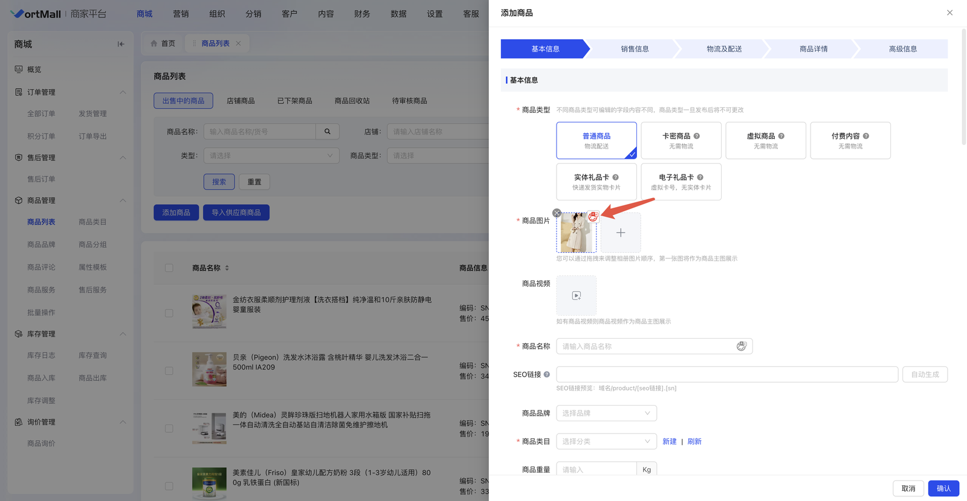Click help icon beside 卡密商品
Screen dimensions: 967x501
tap(697, 136)
